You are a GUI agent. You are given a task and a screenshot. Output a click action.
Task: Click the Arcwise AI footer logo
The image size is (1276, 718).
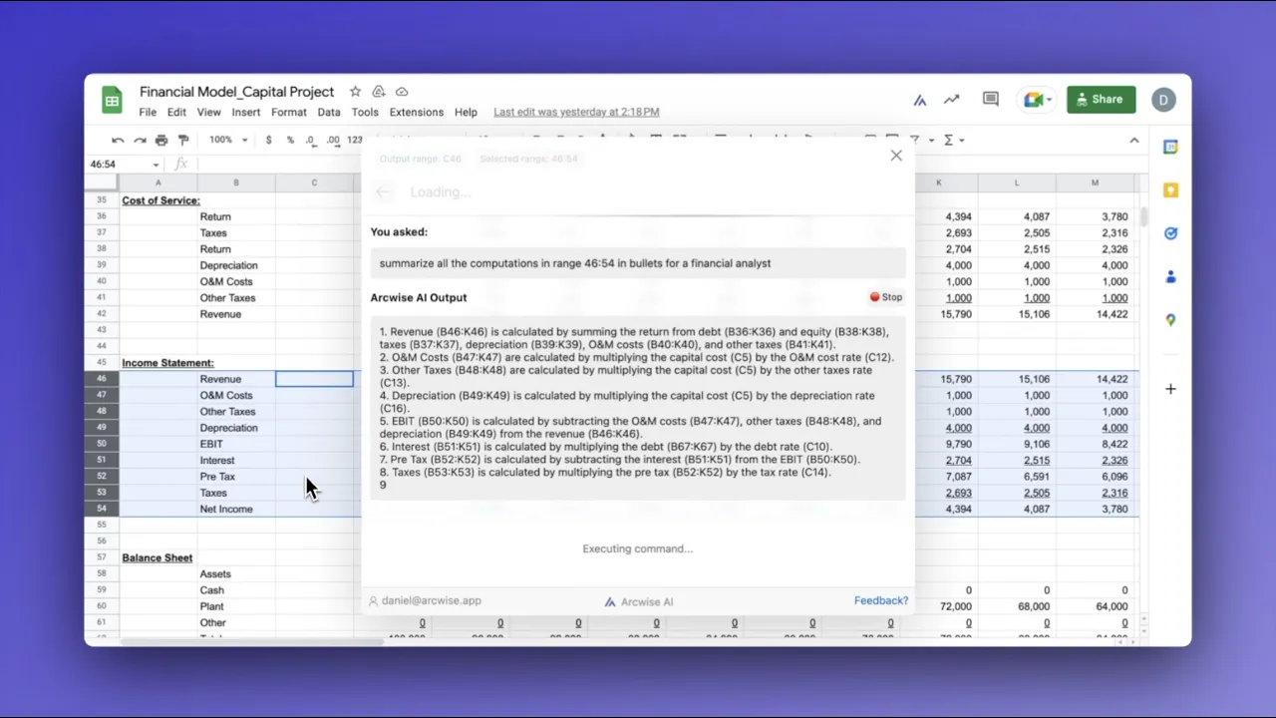[638, 601]
